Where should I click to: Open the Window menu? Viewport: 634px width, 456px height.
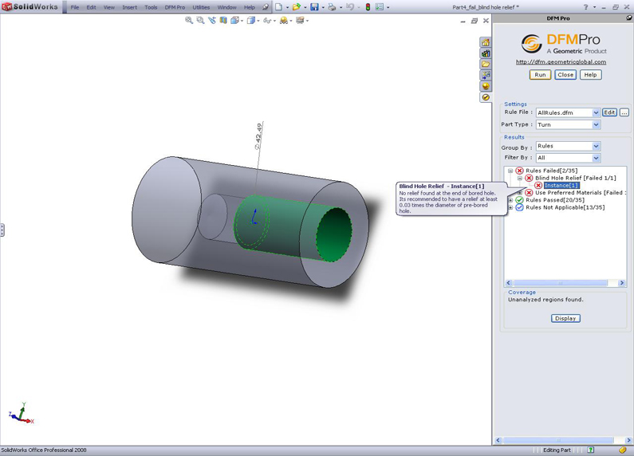coord(226,7)
